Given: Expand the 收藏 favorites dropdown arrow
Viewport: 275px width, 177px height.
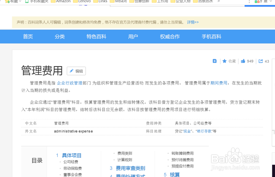Looking at the screenshot, I should click(x=20, y=1).
